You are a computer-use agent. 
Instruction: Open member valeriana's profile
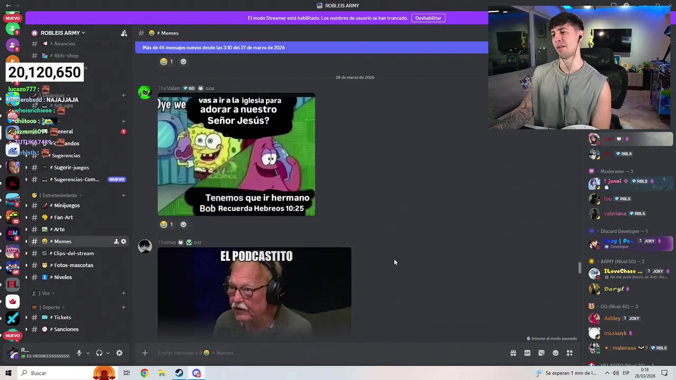point(615,214)
